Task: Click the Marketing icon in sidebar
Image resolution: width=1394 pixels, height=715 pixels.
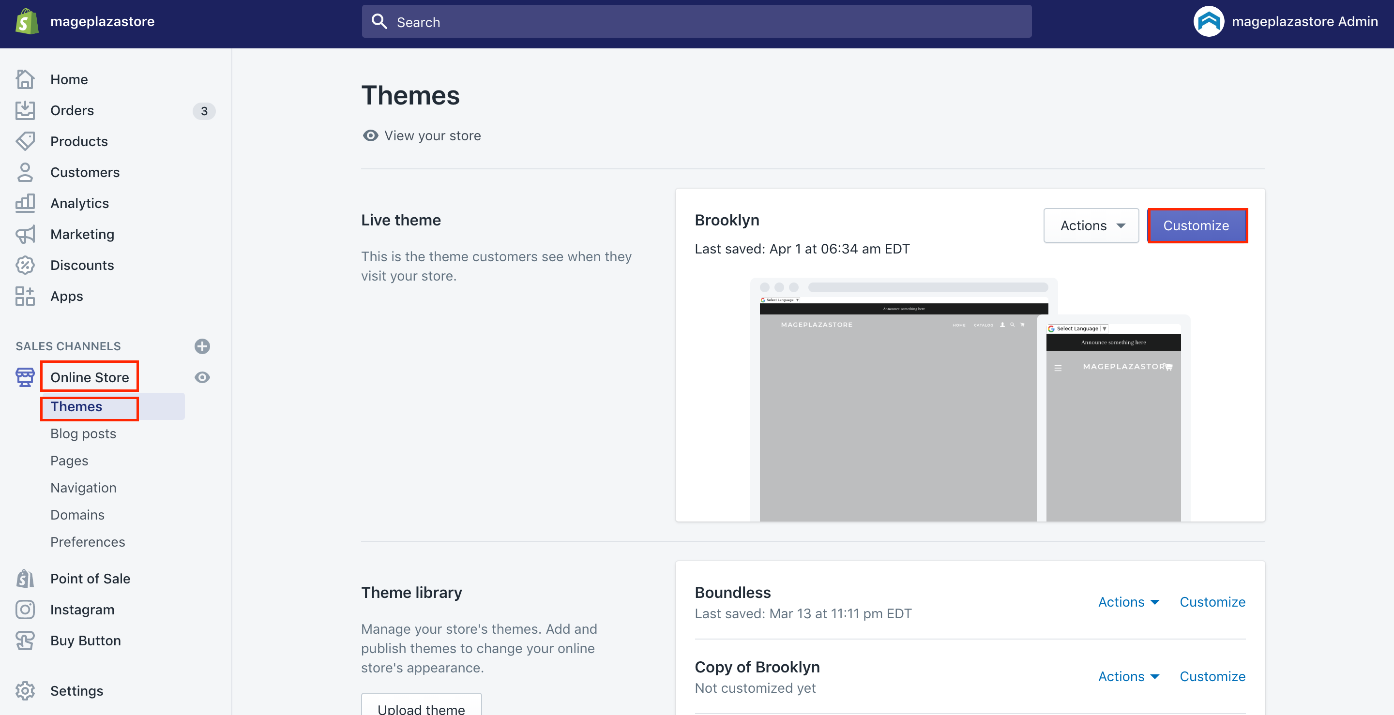Action: (25, 234)
